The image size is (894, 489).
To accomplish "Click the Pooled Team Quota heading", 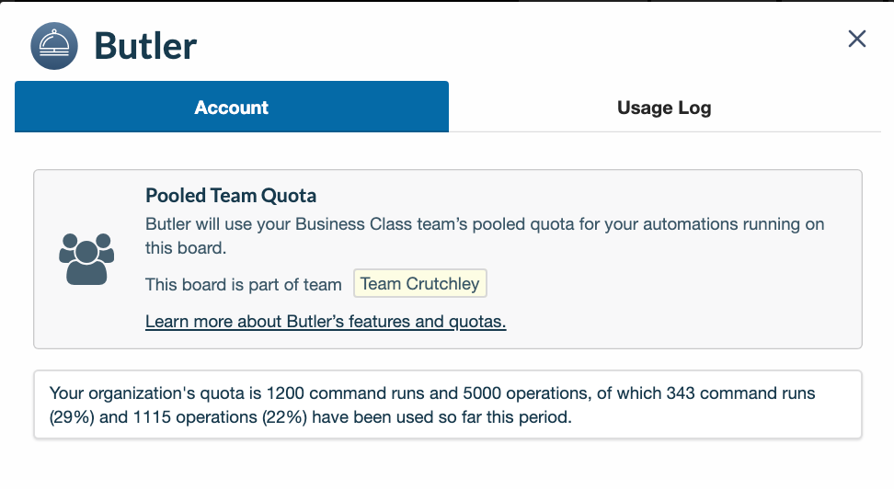I will click(231, 195).
